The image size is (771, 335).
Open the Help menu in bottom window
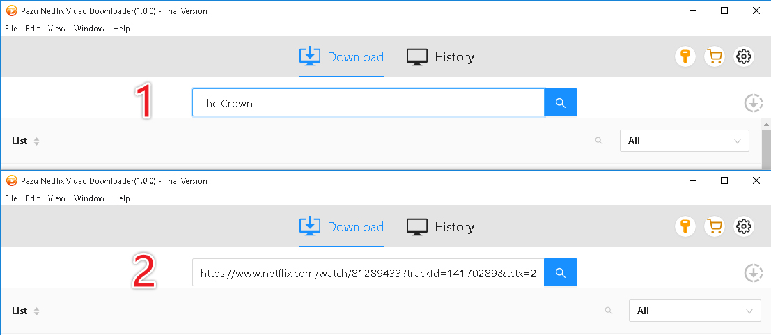point(121,198)
